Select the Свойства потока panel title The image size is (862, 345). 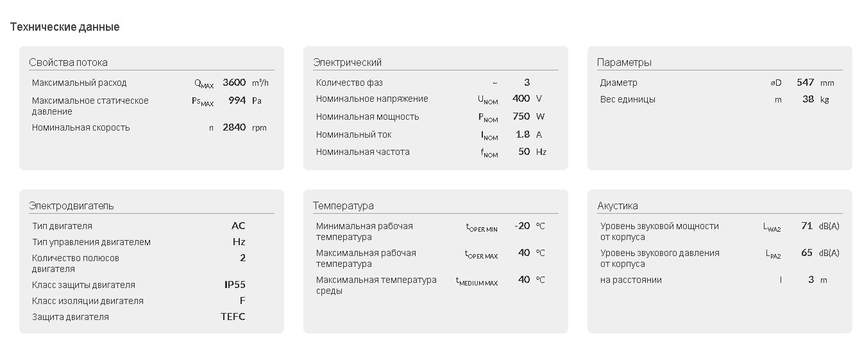pyautogui.click(x=68, y=62)
